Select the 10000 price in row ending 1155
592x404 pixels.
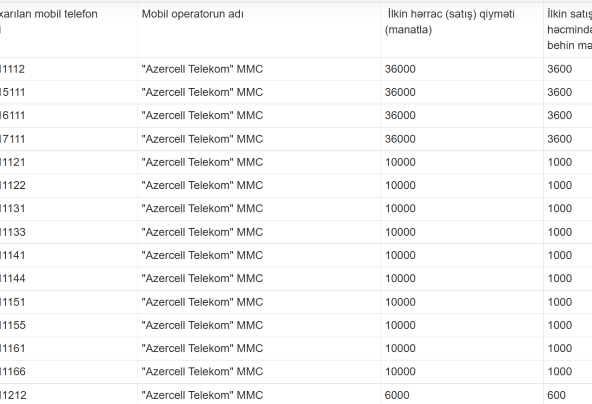click(x=400, y=325)
